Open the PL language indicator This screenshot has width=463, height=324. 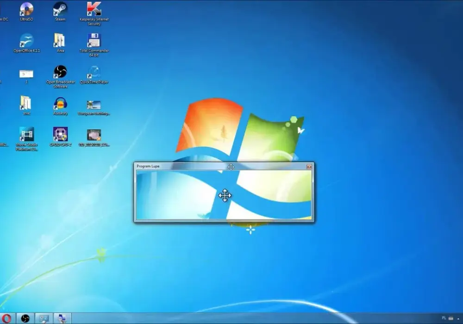coord(444,318)
